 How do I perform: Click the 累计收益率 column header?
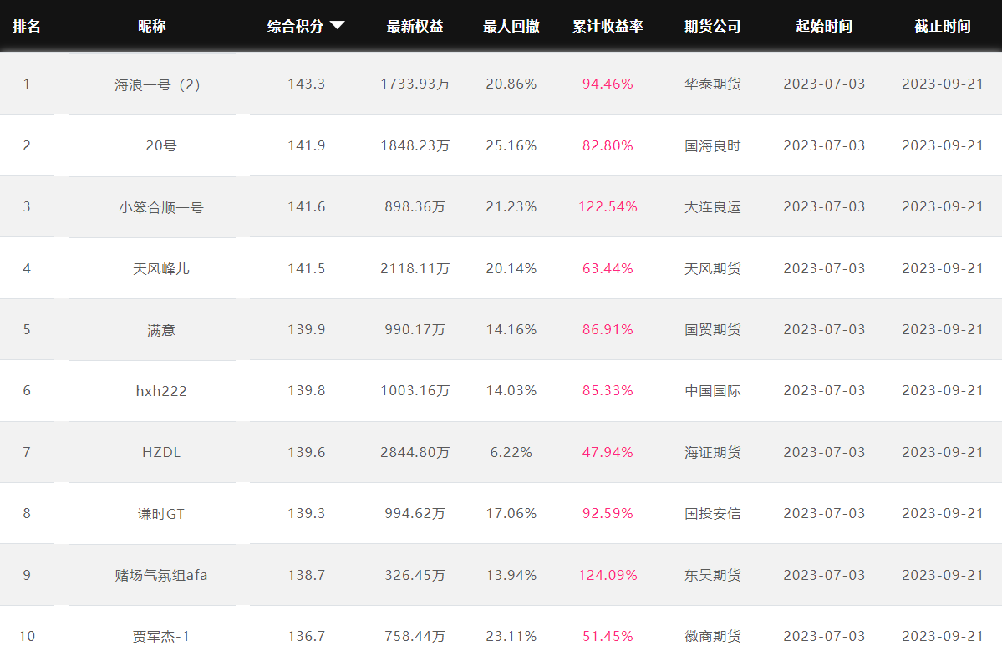coord(608,26)
